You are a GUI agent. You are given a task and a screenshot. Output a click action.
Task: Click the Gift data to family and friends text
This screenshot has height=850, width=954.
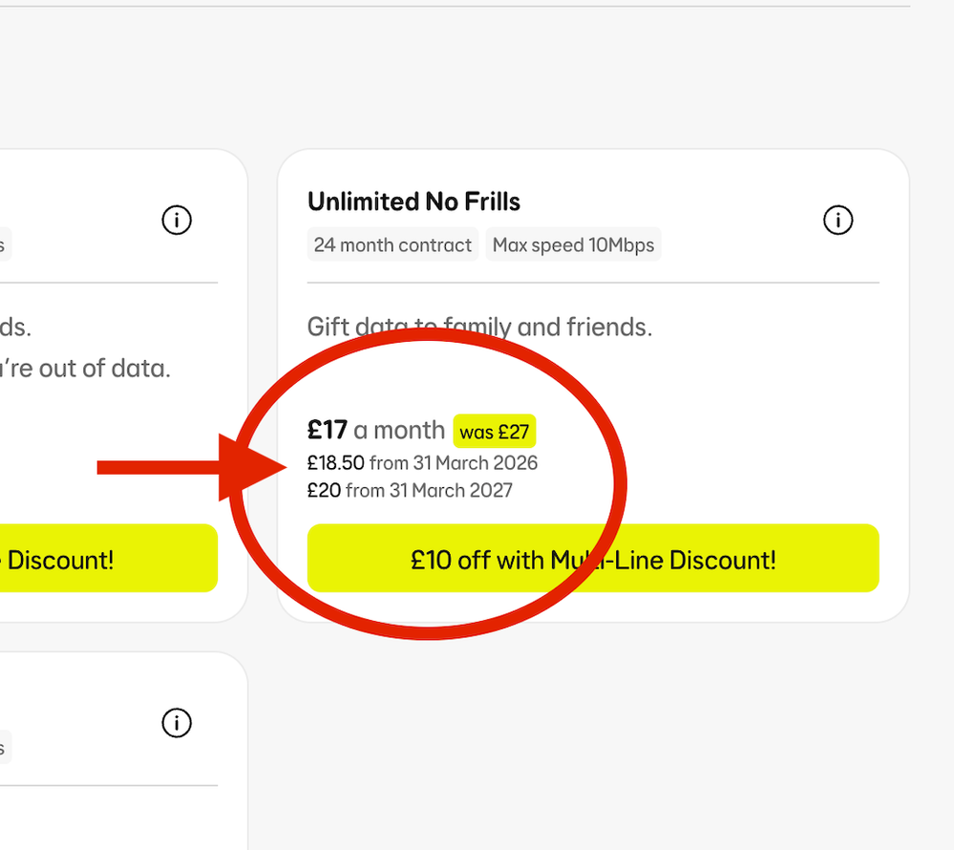pos(479,328)
